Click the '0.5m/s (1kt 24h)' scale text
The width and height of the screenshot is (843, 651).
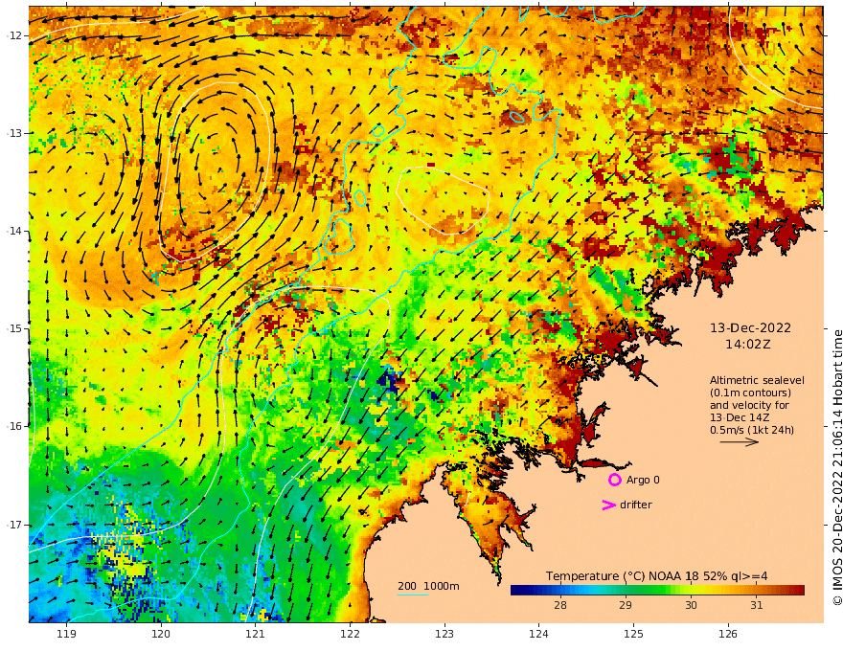pos(752,430)
